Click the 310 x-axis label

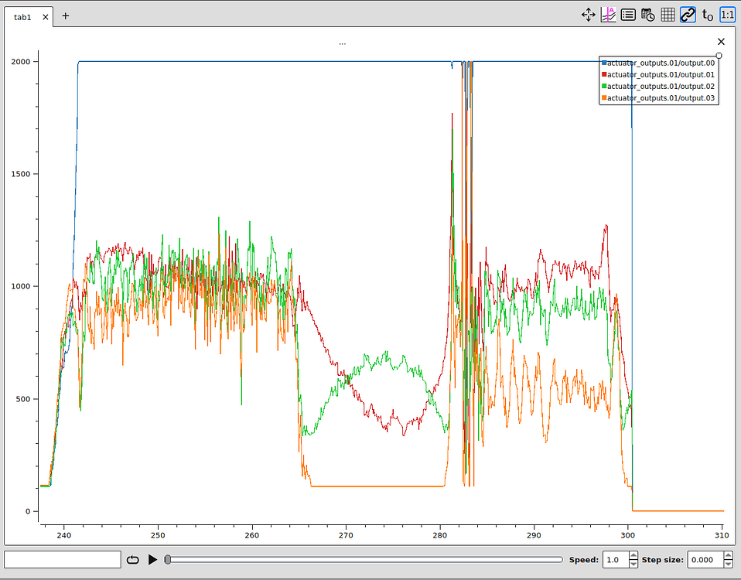[722, 535]
